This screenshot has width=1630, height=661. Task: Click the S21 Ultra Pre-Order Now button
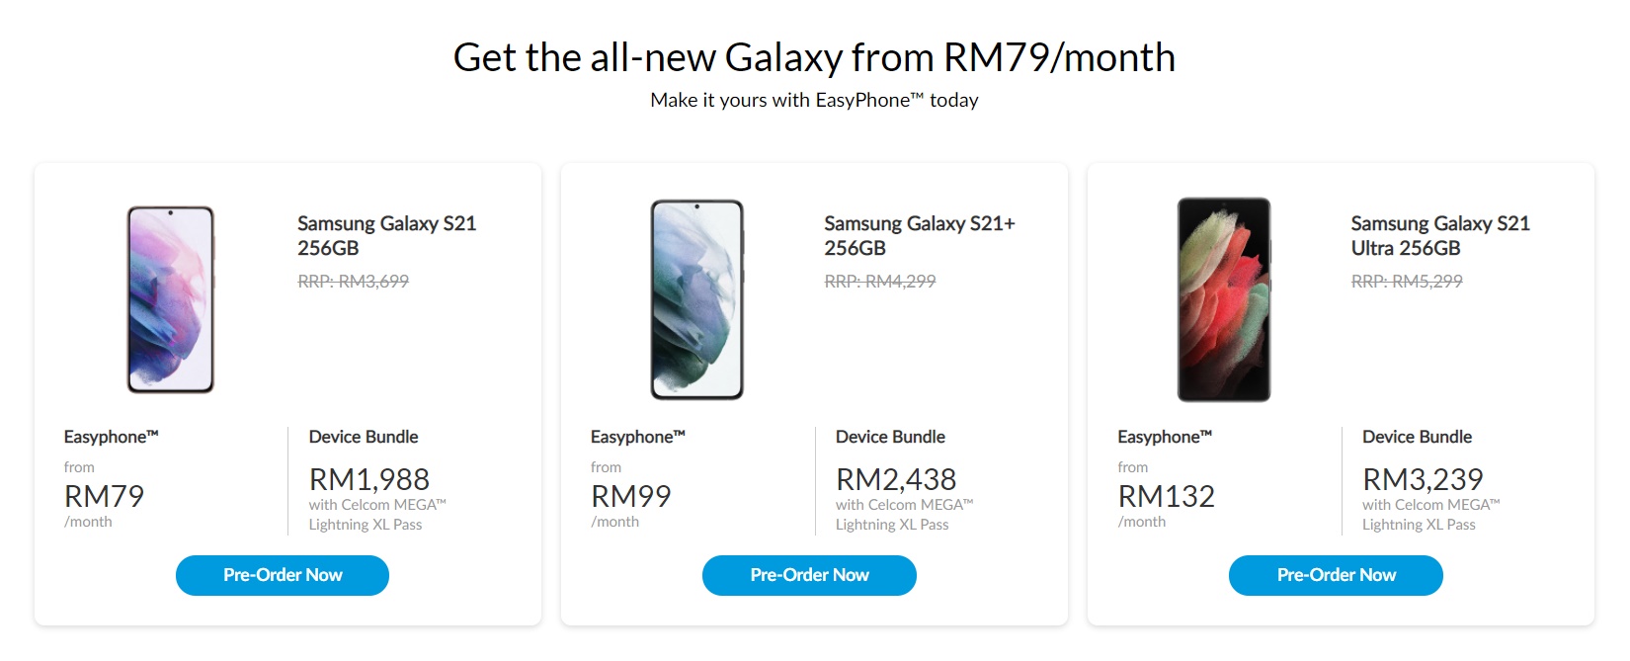[1336, 575]
